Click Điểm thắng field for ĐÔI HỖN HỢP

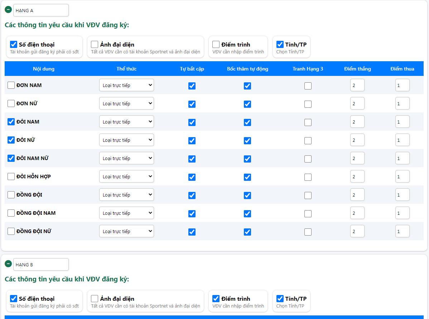(357, 177)
